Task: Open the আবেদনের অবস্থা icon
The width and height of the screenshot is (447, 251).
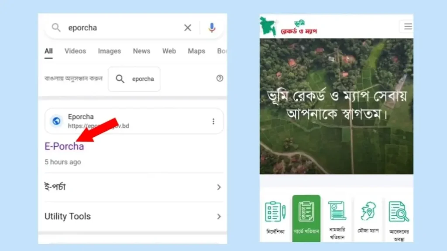Action: point(398,217)
